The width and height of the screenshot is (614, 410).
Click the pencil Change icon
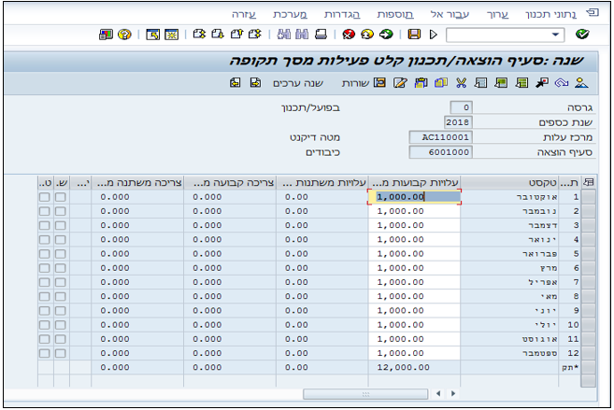[400, 82]
